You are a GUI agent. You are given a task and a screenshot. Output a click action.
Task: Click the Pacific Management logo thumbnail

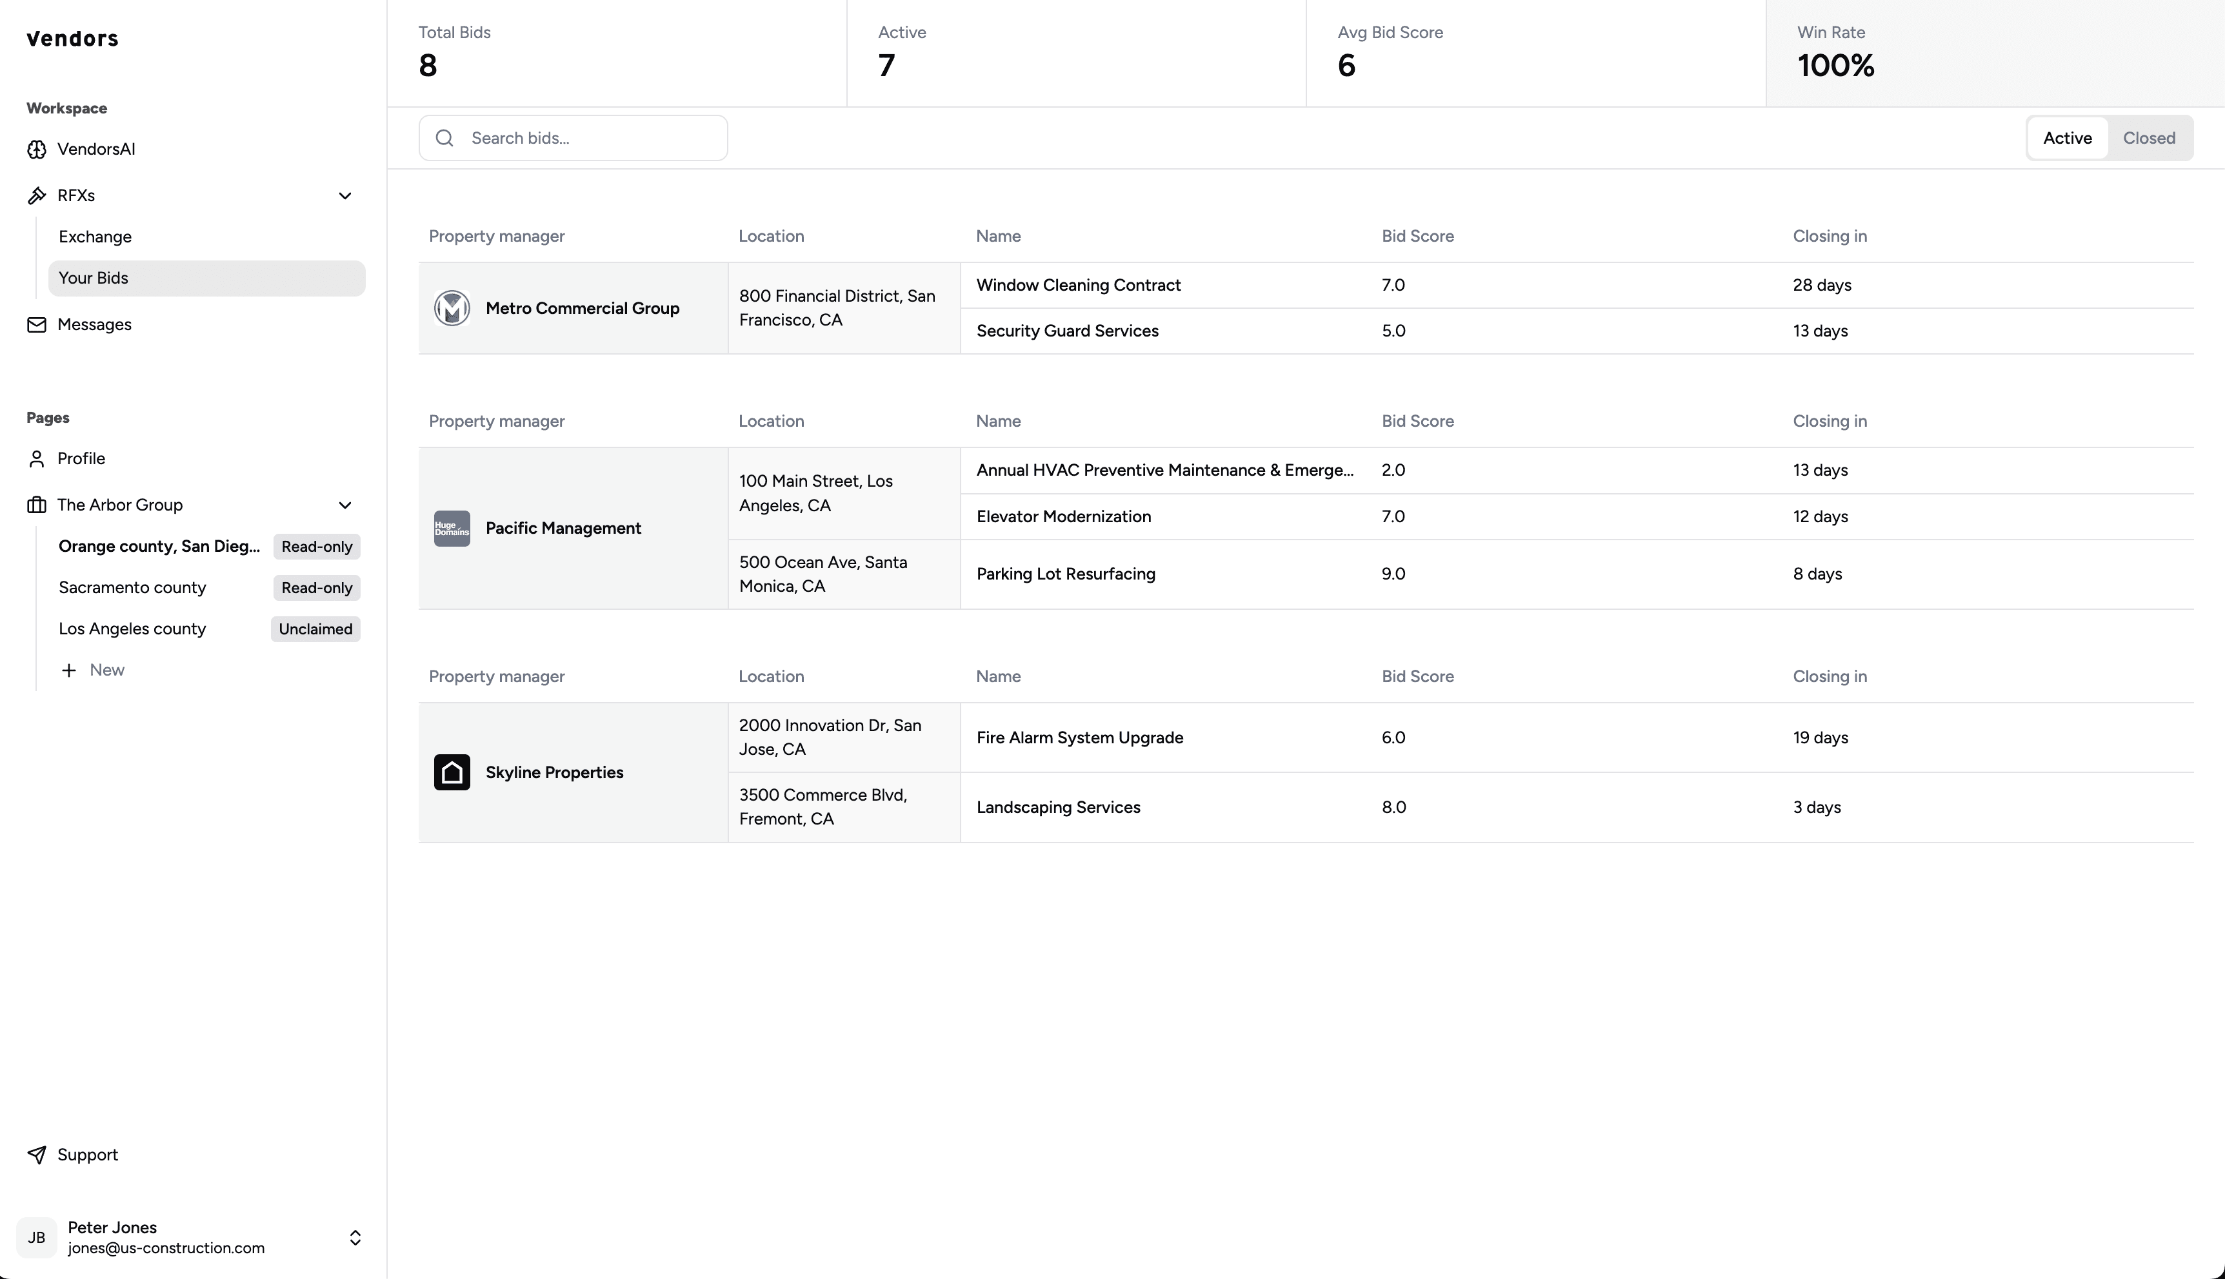(452, 529)
